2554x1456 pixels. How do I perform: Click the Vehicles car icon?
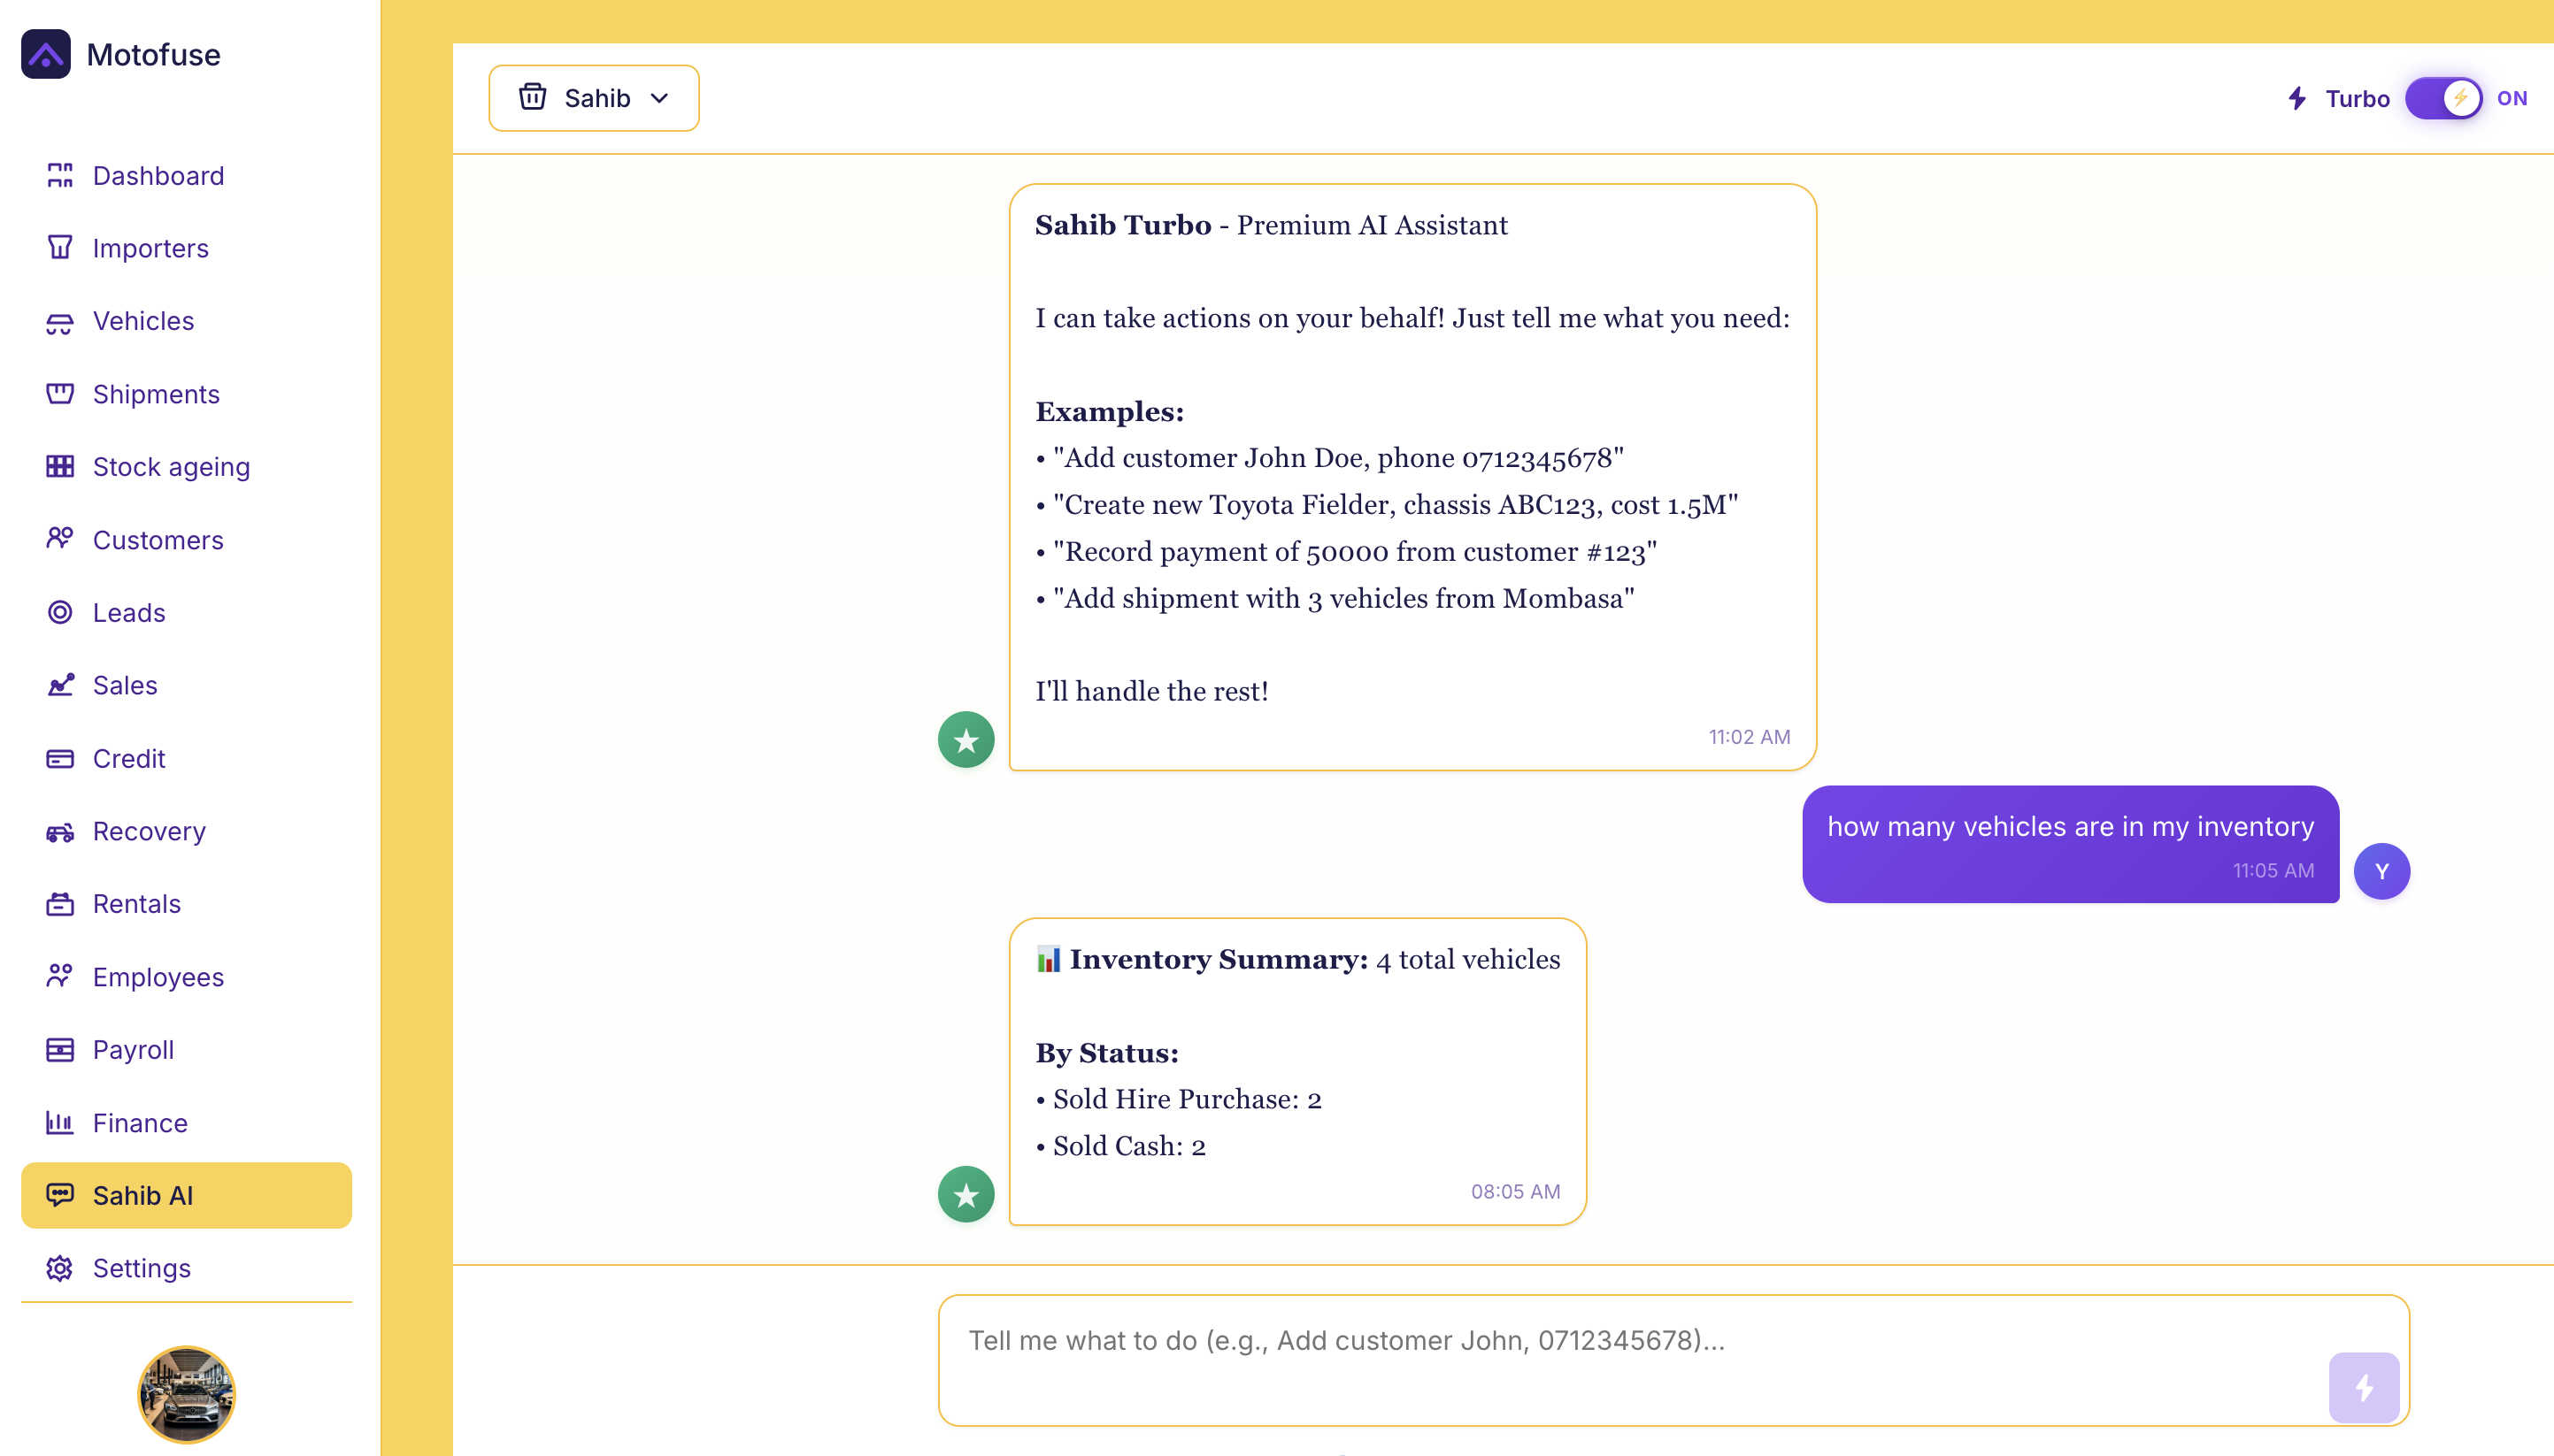coord(60,321)
